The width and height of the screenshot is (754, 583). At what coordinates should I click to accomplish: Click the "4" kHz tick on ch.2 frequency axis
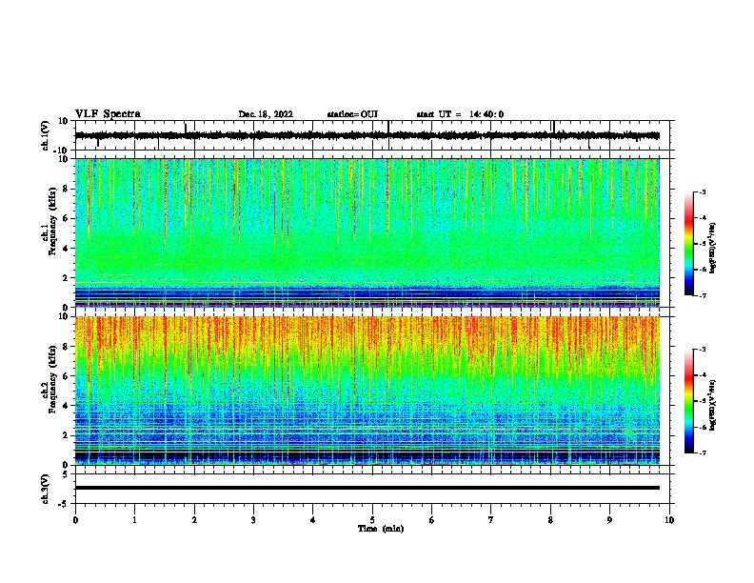click(x=66, y=406)
